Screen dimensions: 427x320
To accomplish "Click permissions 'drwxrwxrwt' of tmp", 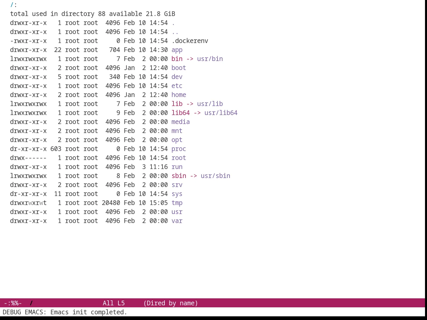I will 28,203.
